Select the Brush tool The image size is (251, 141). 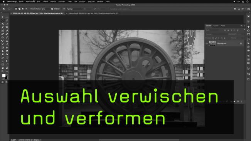[x=7, y=37]
